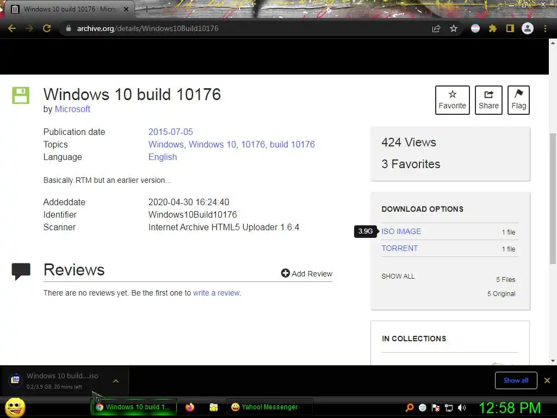Favorite this item with the star button
Viewport: 557px width, 418px height.
452,100
